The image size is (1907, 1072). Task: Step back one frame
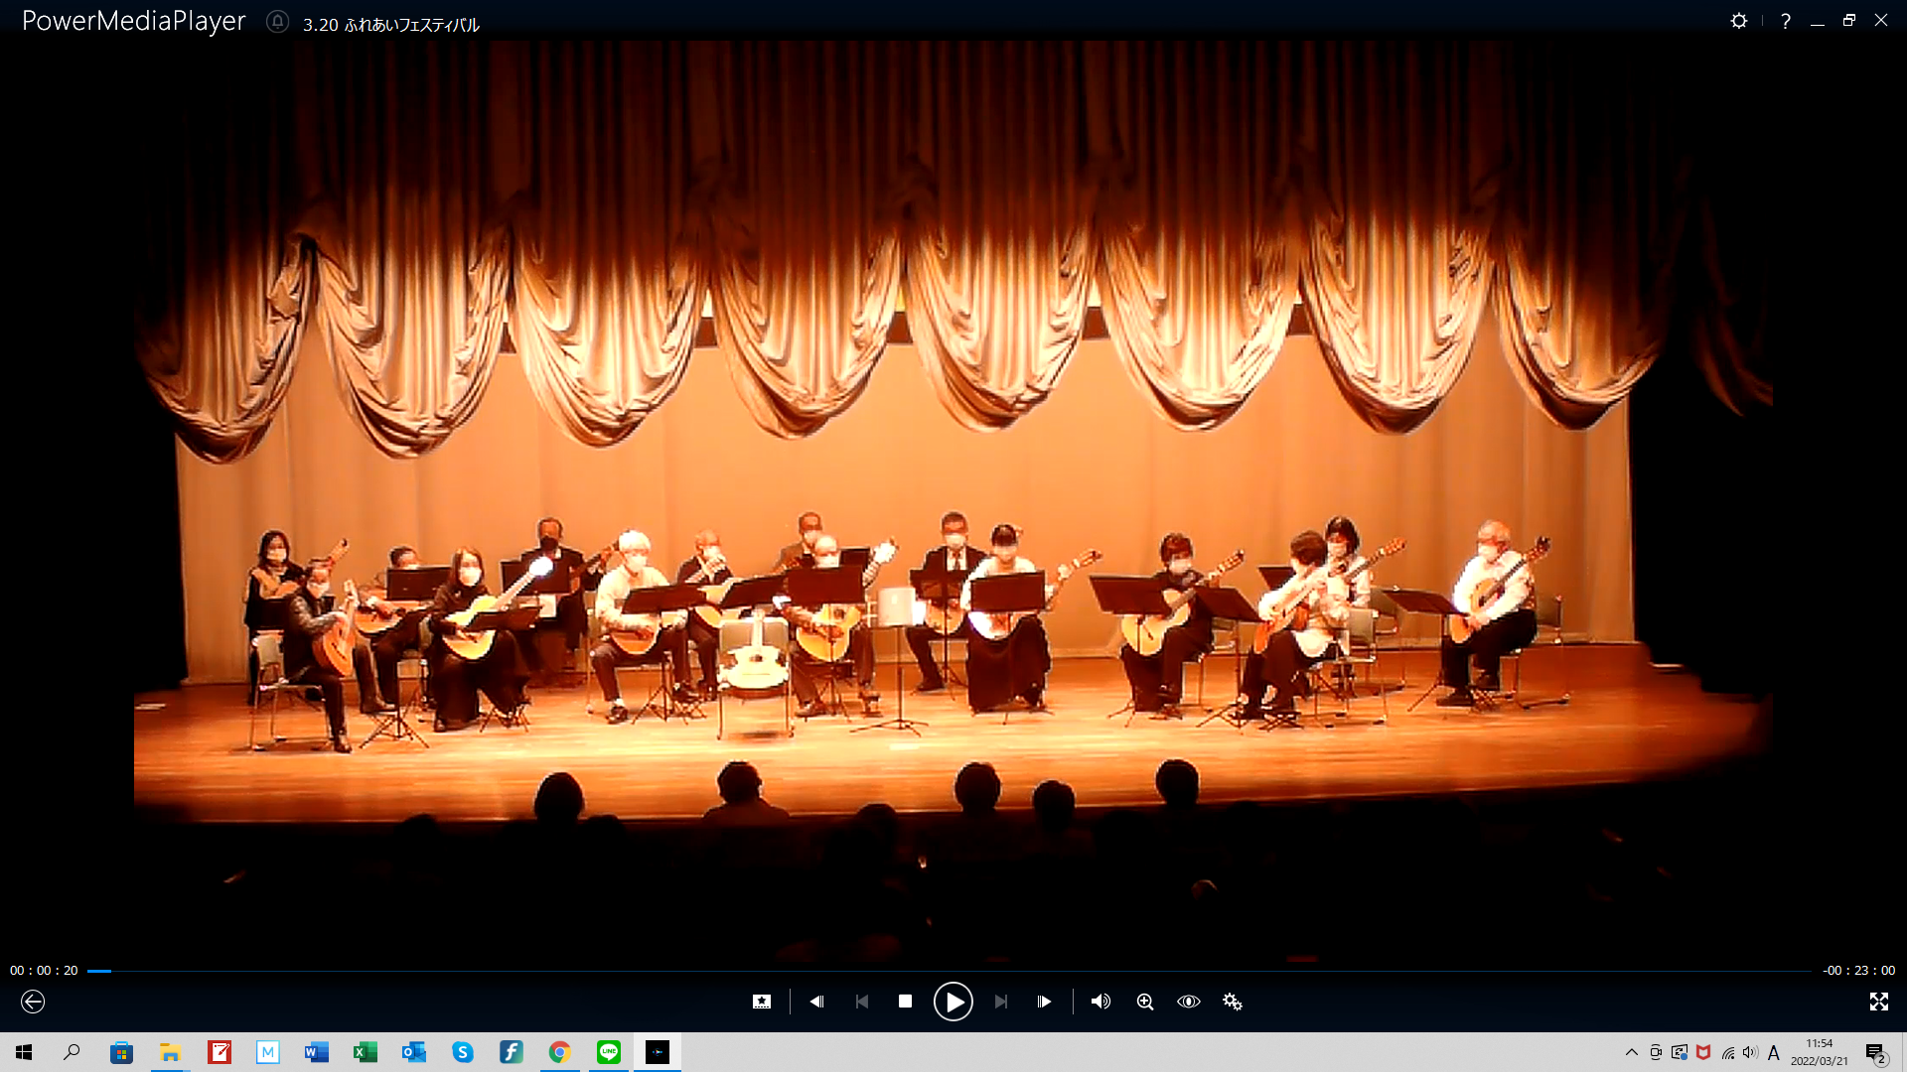pyautogui.click(x=816, y=1002)
